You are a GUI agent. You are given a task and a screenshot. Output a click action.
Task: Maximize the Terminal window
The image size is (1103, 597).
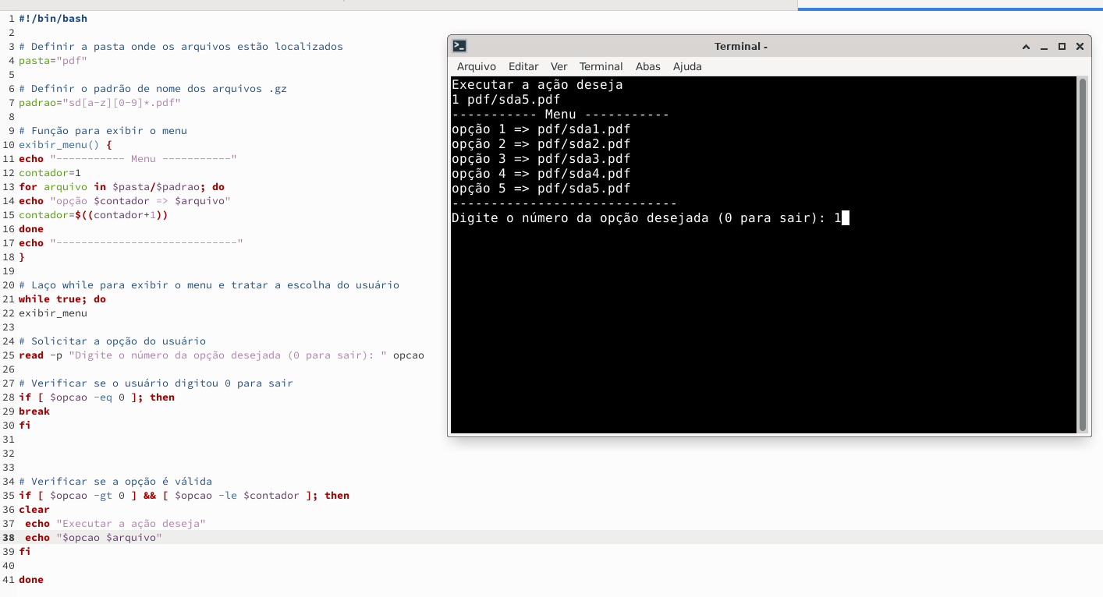(x=1062, y=47)
